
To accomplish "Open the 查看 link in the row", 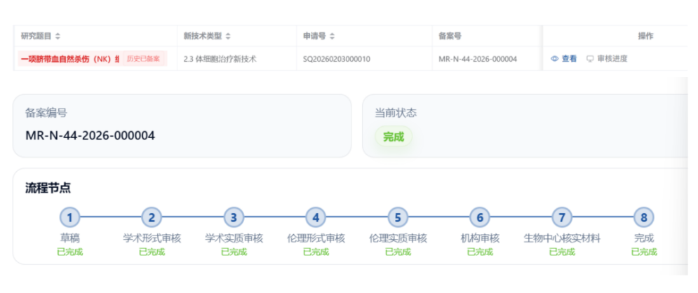I will [569, 59].
